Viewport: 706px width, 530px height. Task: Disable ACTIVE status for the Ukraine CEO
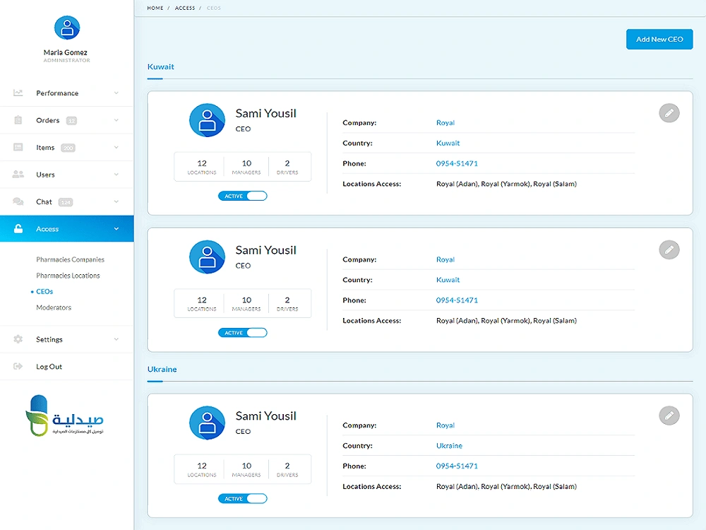[242, 498]
